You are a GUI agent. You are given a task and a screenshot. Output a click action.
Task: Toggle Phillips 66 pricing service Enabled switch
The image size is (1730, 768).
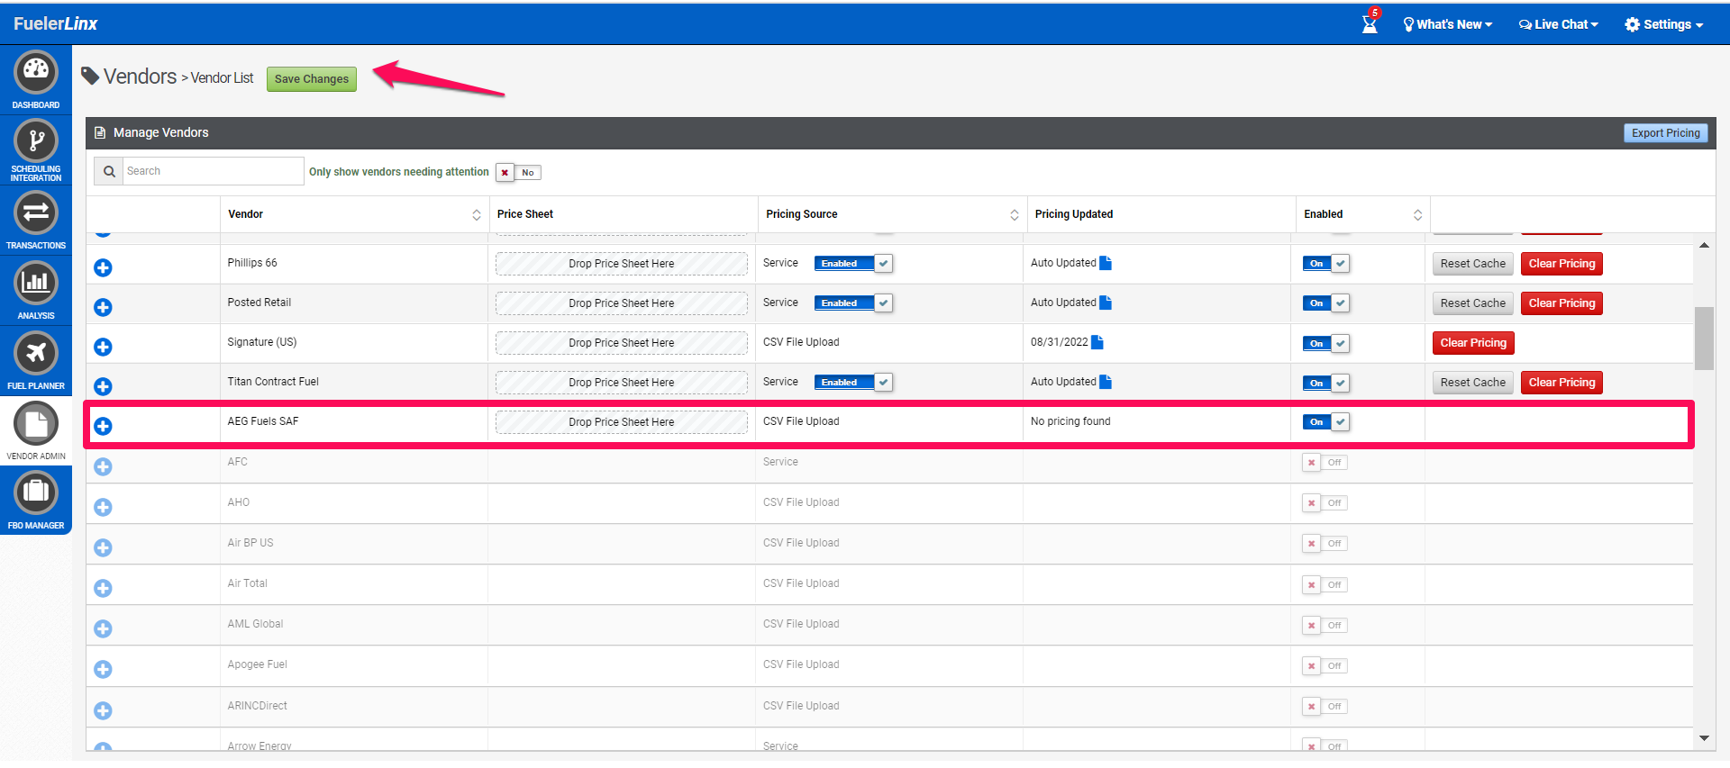point(853,263)
